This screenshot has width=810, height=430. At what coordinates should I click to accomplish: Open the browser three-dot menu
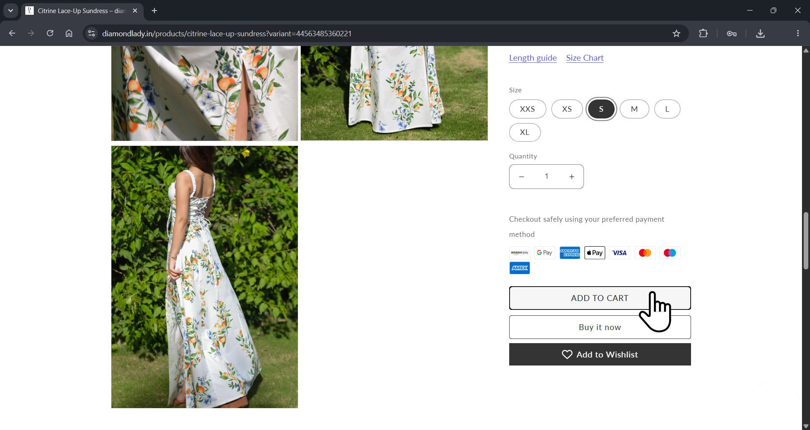click(x=797, y=33)
